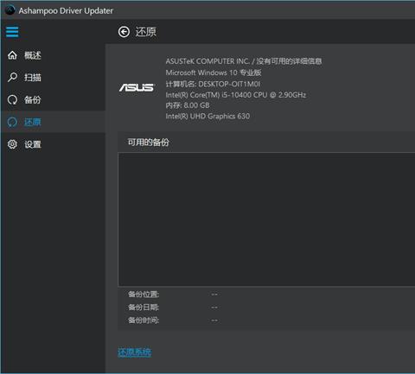Click the magnifier icon beside 扫描
415x374 pixels.
pos(12,77)
